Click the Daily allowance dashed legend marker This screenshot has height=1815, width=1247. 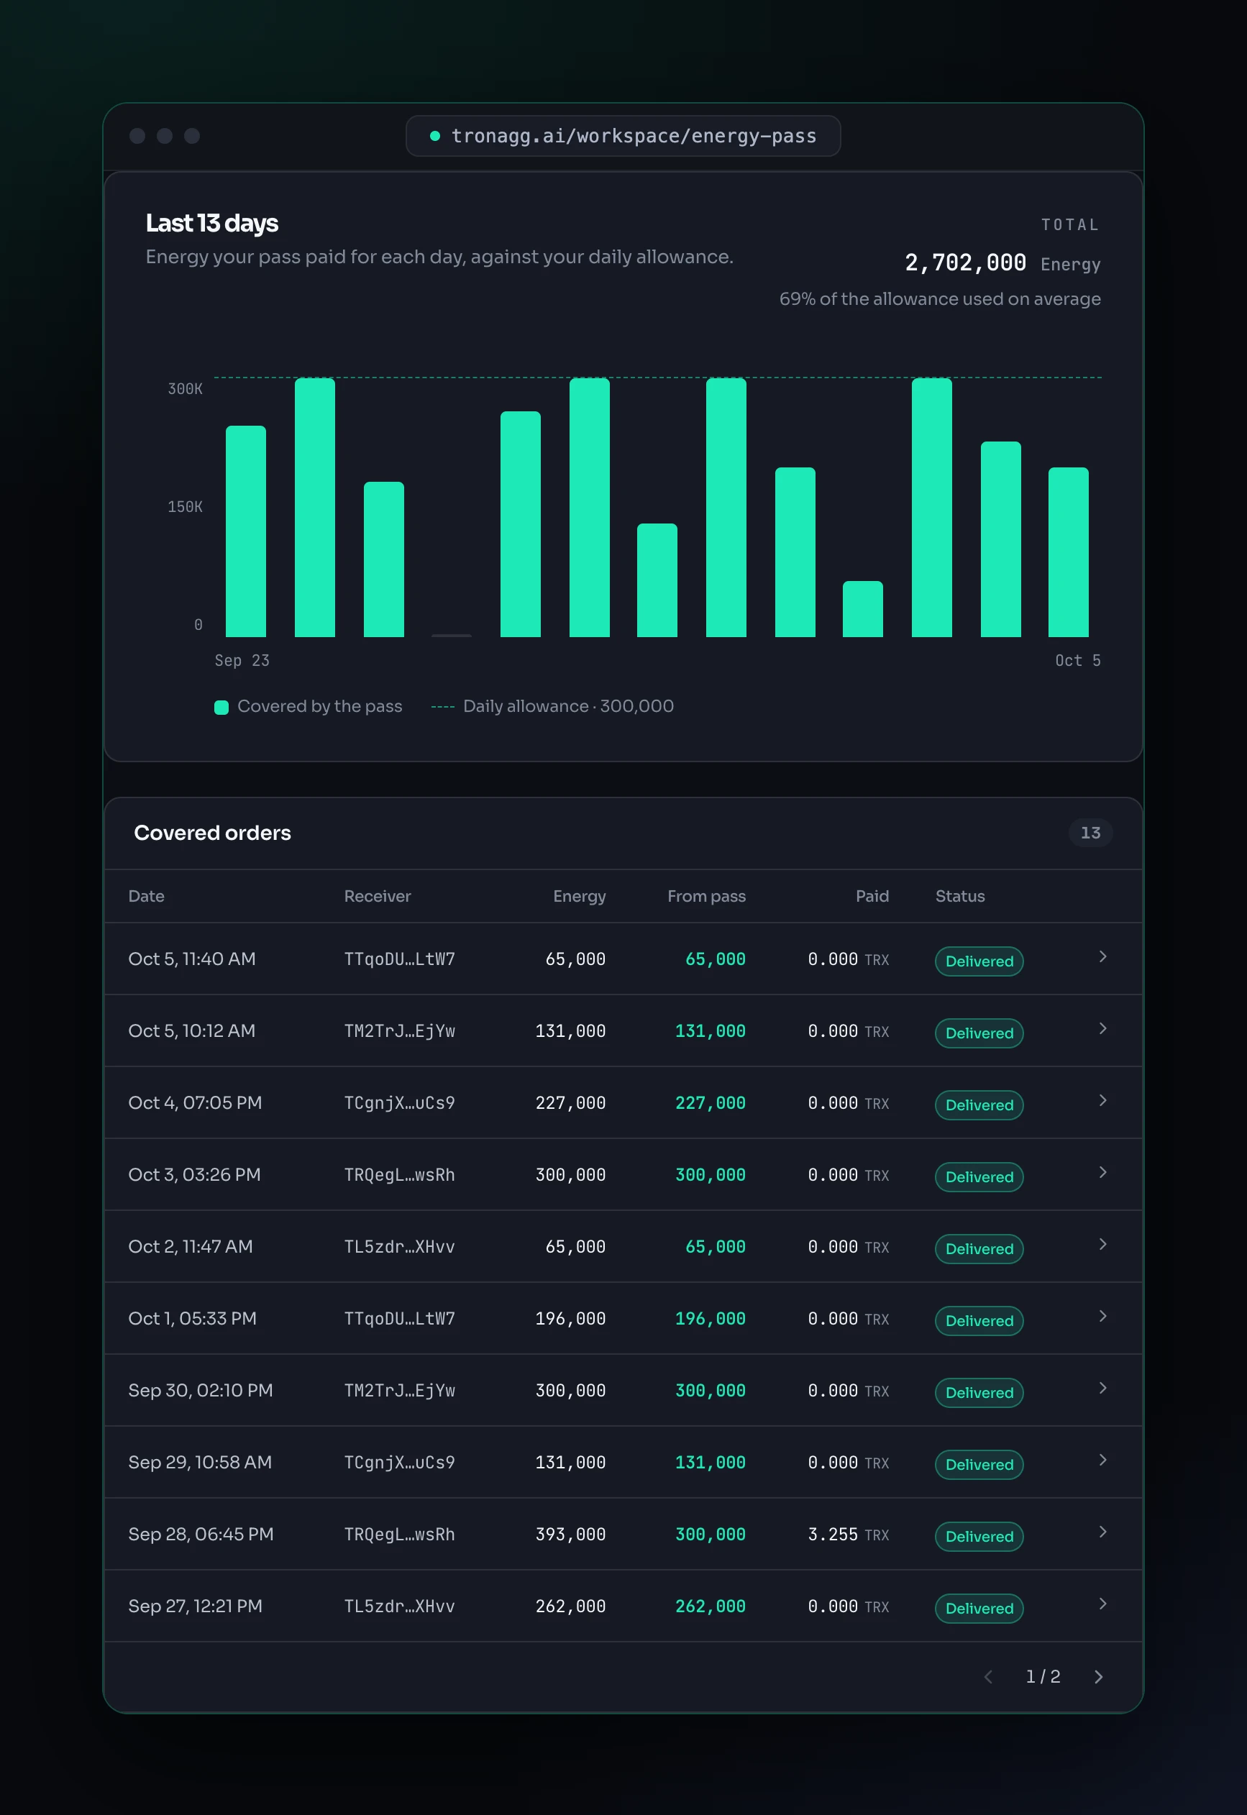pyautogui.click(x=442, y=707)
